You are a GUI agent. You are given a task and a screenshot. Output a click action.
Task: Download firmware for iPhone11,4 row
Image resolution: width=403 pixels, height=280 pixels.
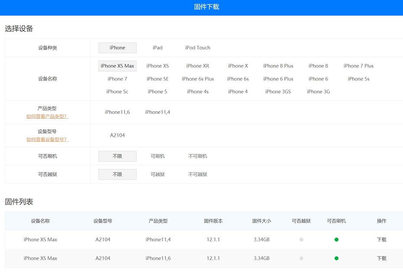click(x=381, y=239)
